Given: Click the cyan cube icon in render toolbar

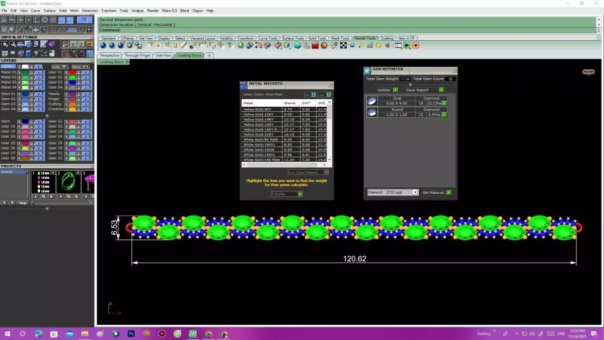Looking at the screenshot, I should [x=297, y=45].
